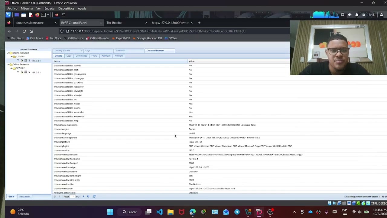Click the page number input field

(x=73, y=197)
